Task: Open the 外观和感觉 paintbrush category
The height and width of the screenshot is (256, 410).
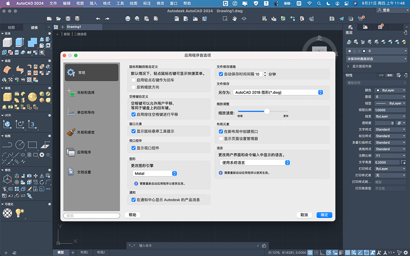Action: (x=92, y=132)
